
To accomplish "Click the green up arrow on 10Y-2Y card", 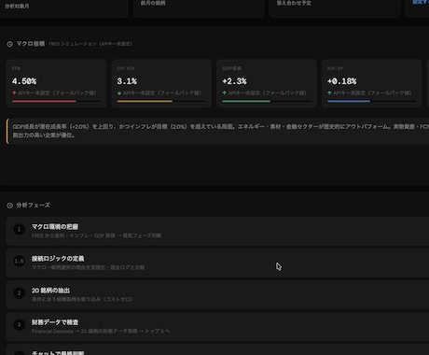I will (x=329, y=92).
